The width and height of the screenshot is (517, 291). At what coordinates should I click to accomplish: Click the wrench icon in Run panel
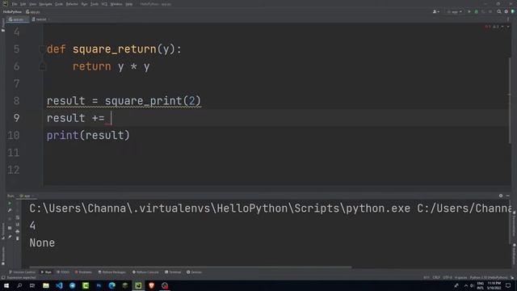pyautogui.click(x=10, y=210)
